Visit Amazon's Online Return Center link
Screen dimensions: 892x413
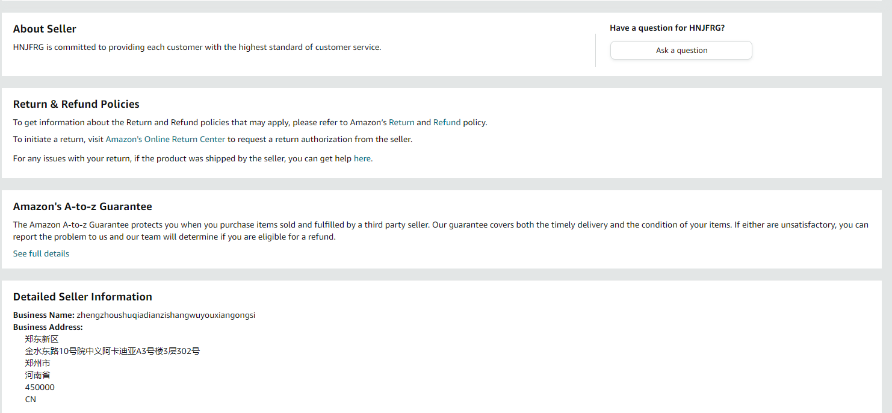(166, 139)
